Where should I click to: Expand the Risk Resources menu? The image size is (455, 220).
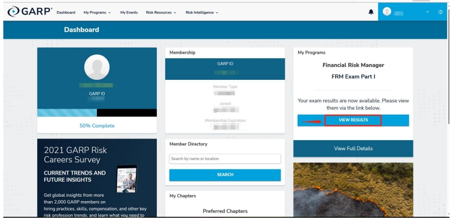coord(161,13)
